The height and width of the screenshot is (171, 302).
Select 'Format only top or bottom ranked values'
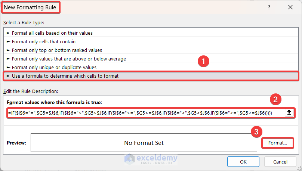(x=57, y=50)
